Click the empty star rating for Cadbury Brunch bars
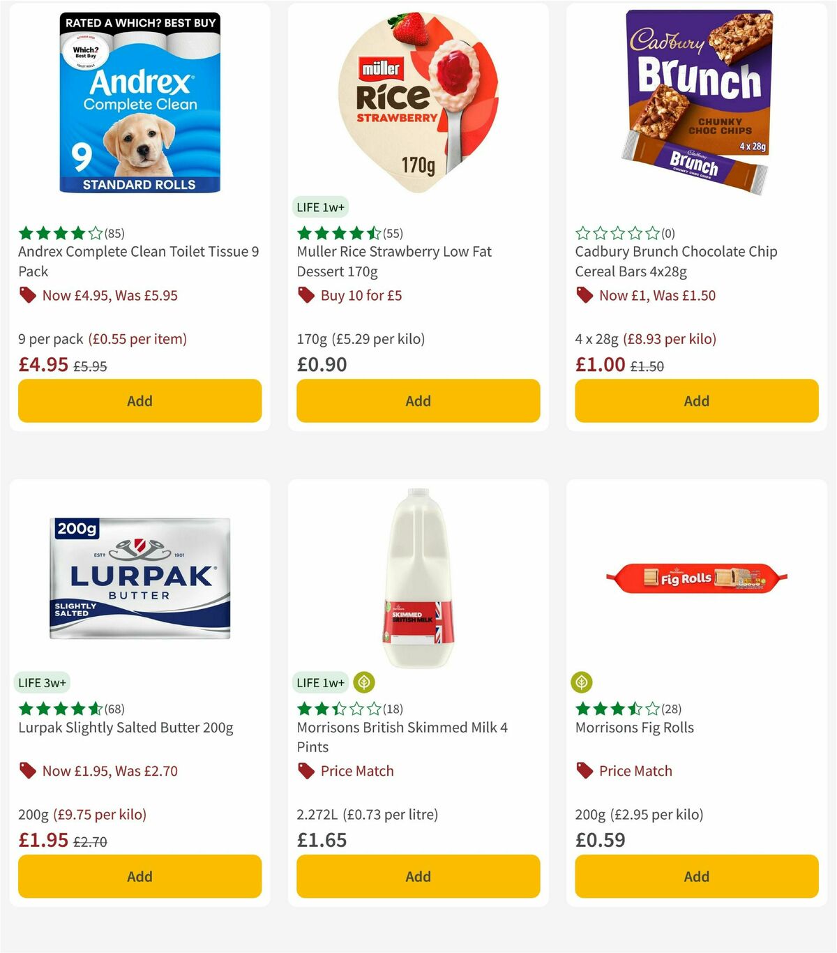837x953 pixels. point(617,233)
